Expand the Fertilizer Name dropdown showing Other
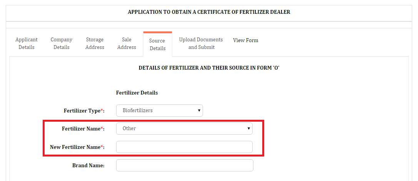418x181 pixels. (x=184, y=129)
